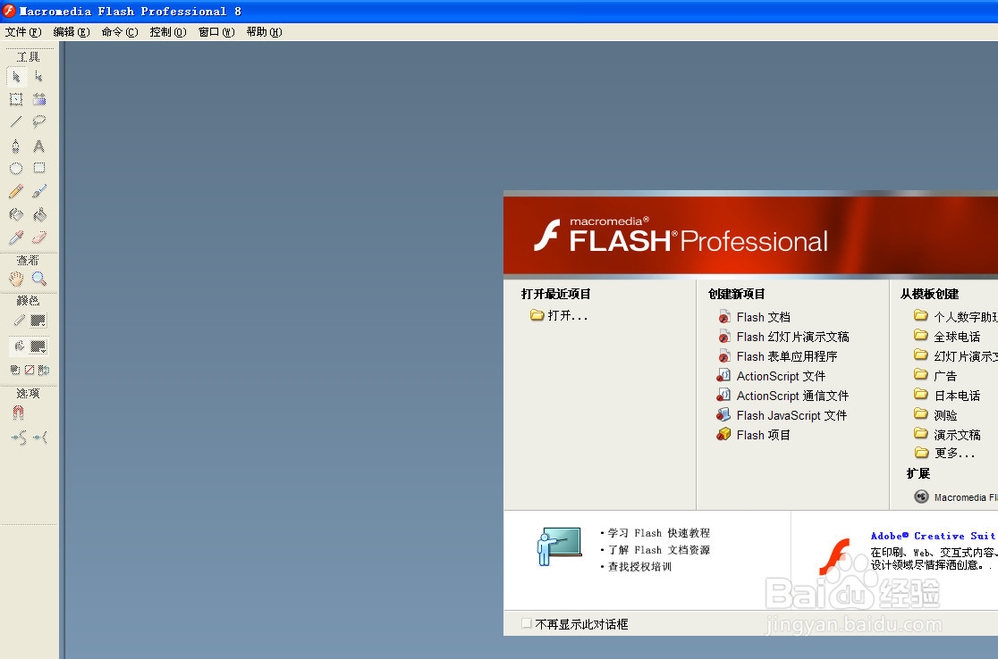Viewport: 998px width, 659px height.
Task: Open the stroke color swatch
Action: tap(38, 320)
